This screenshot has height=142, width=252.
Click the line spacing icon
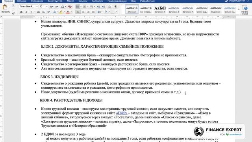click(99, 12)
